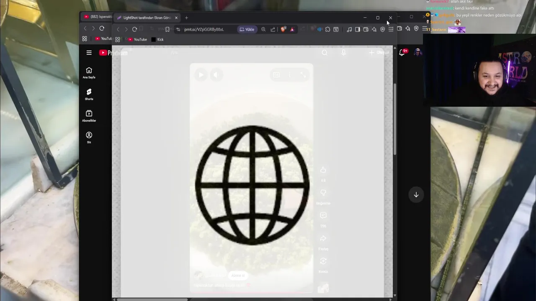
Task: Open Siz in YouTube sidebar
Action: click(89, 138)
